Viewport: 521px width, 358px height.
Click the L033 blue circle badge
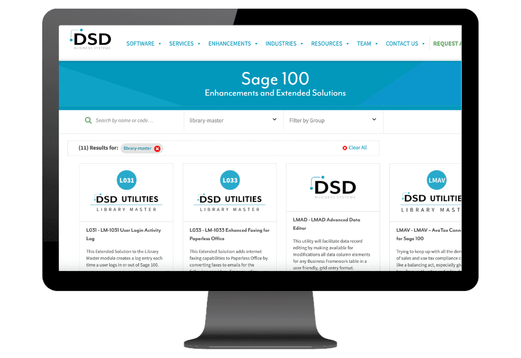pos(230,180)
